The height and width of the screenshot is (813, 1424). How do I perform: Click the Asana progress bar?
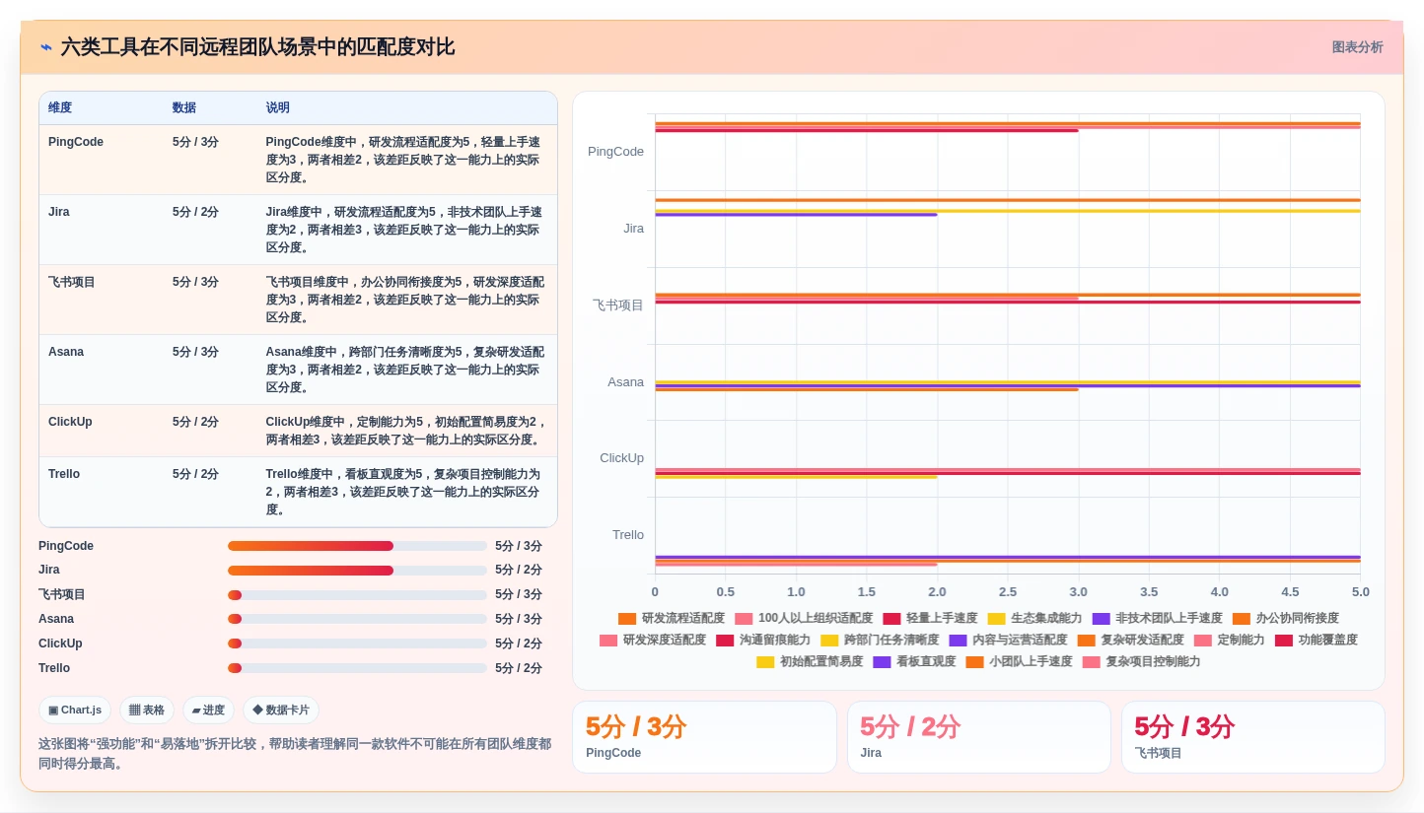[357, 619]
